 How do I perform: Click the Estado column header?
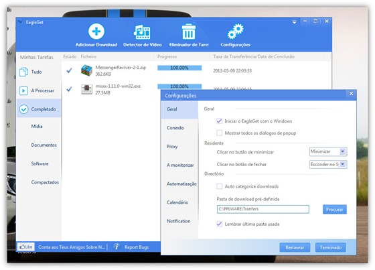(x=70, y=56)
